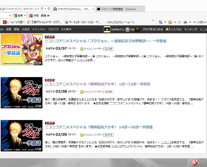Click タイムシフト予約 for 03/08 broadcast
Screen dimensions: 207x167
tap(93, 92)
